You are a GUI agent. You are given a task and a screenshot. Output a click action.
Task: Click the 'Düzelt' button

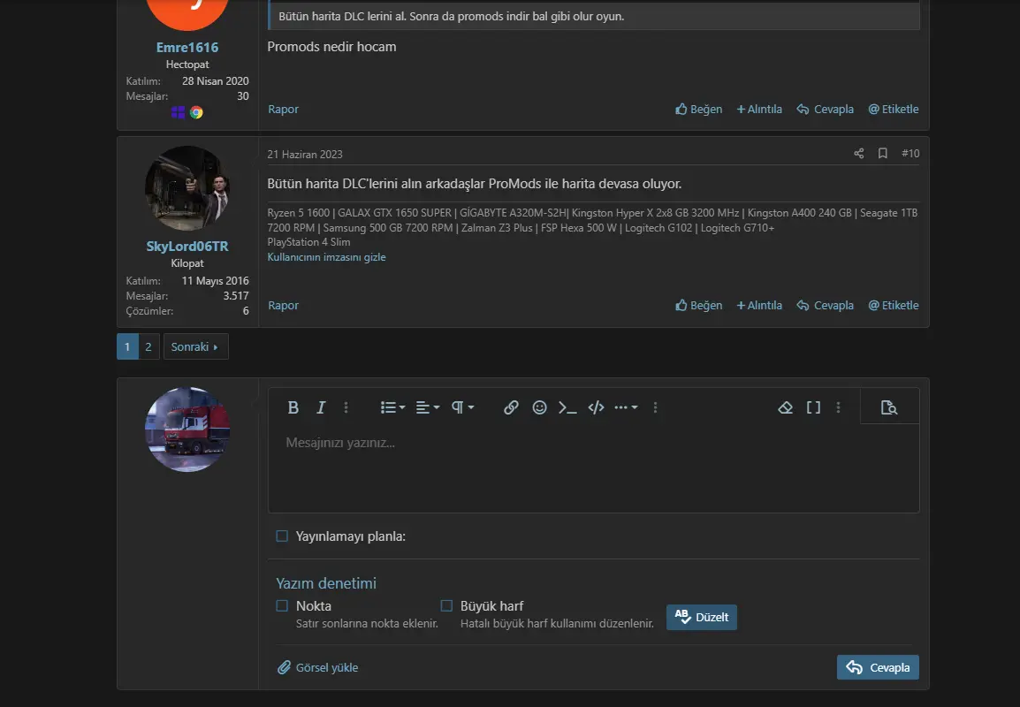coord(701,617)
